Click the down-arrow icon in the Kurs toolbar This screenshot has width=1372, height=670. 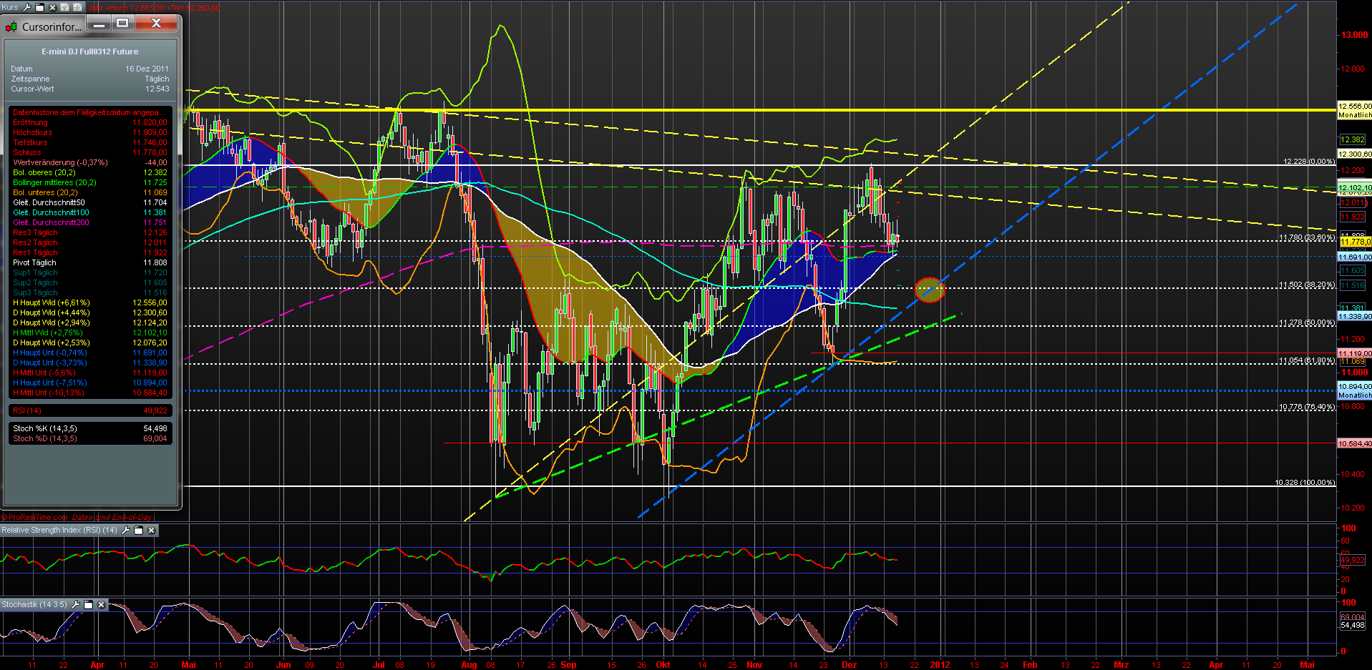click(77, 8)
